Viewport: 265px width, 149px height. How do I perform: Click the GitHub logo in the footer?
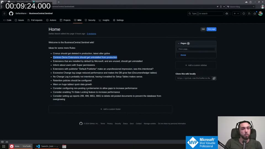pos(81,124)
